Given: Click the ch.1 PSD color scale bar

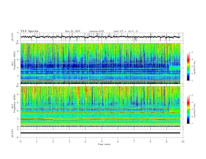Looking at the screenshot, I should (x=188, y=67).
